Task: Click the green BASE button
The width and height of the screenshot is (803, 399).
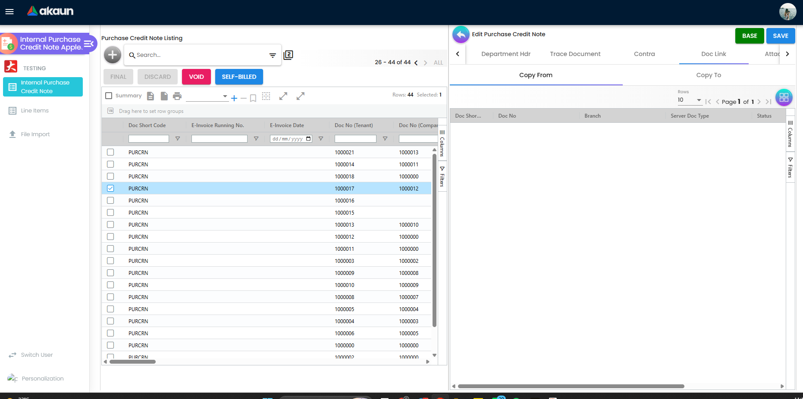Action: click(x=750, y=36)
